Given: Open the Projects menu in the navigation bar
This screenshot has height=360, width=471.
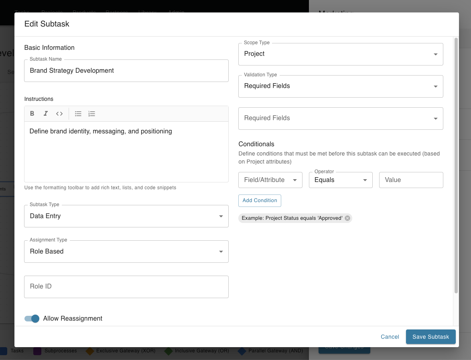Looking at the screenshot, I should tap(52, 12).
